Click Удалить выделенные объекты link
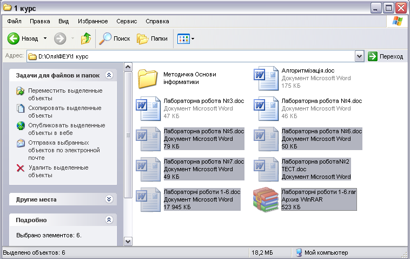410x259 pixels. coord(58,171)
